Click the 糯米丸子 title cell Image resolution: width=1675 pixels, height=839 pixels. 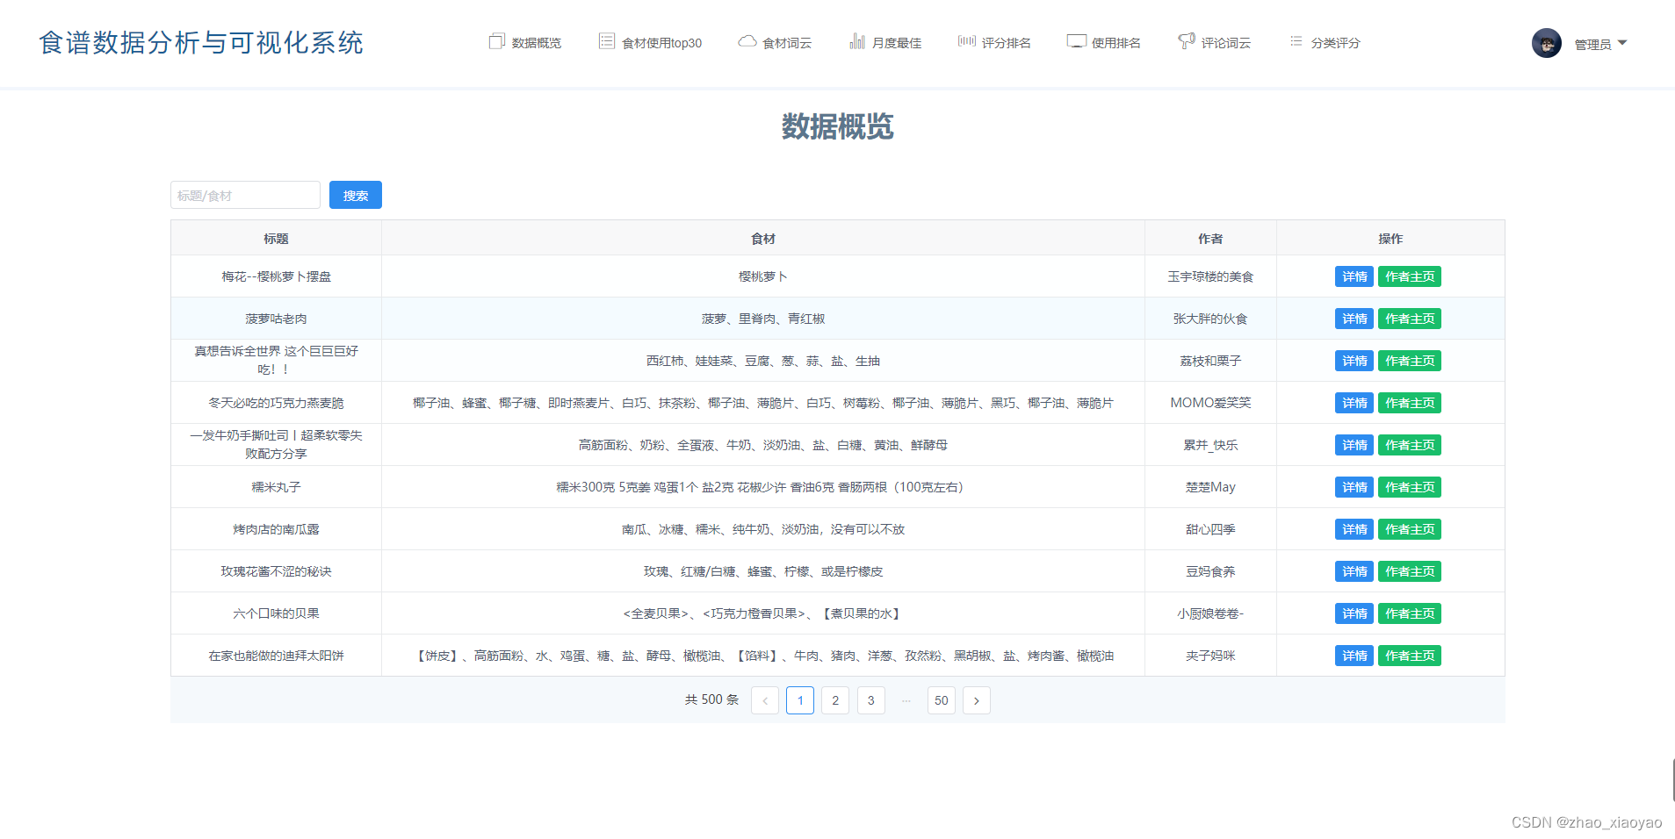(276, 487)
